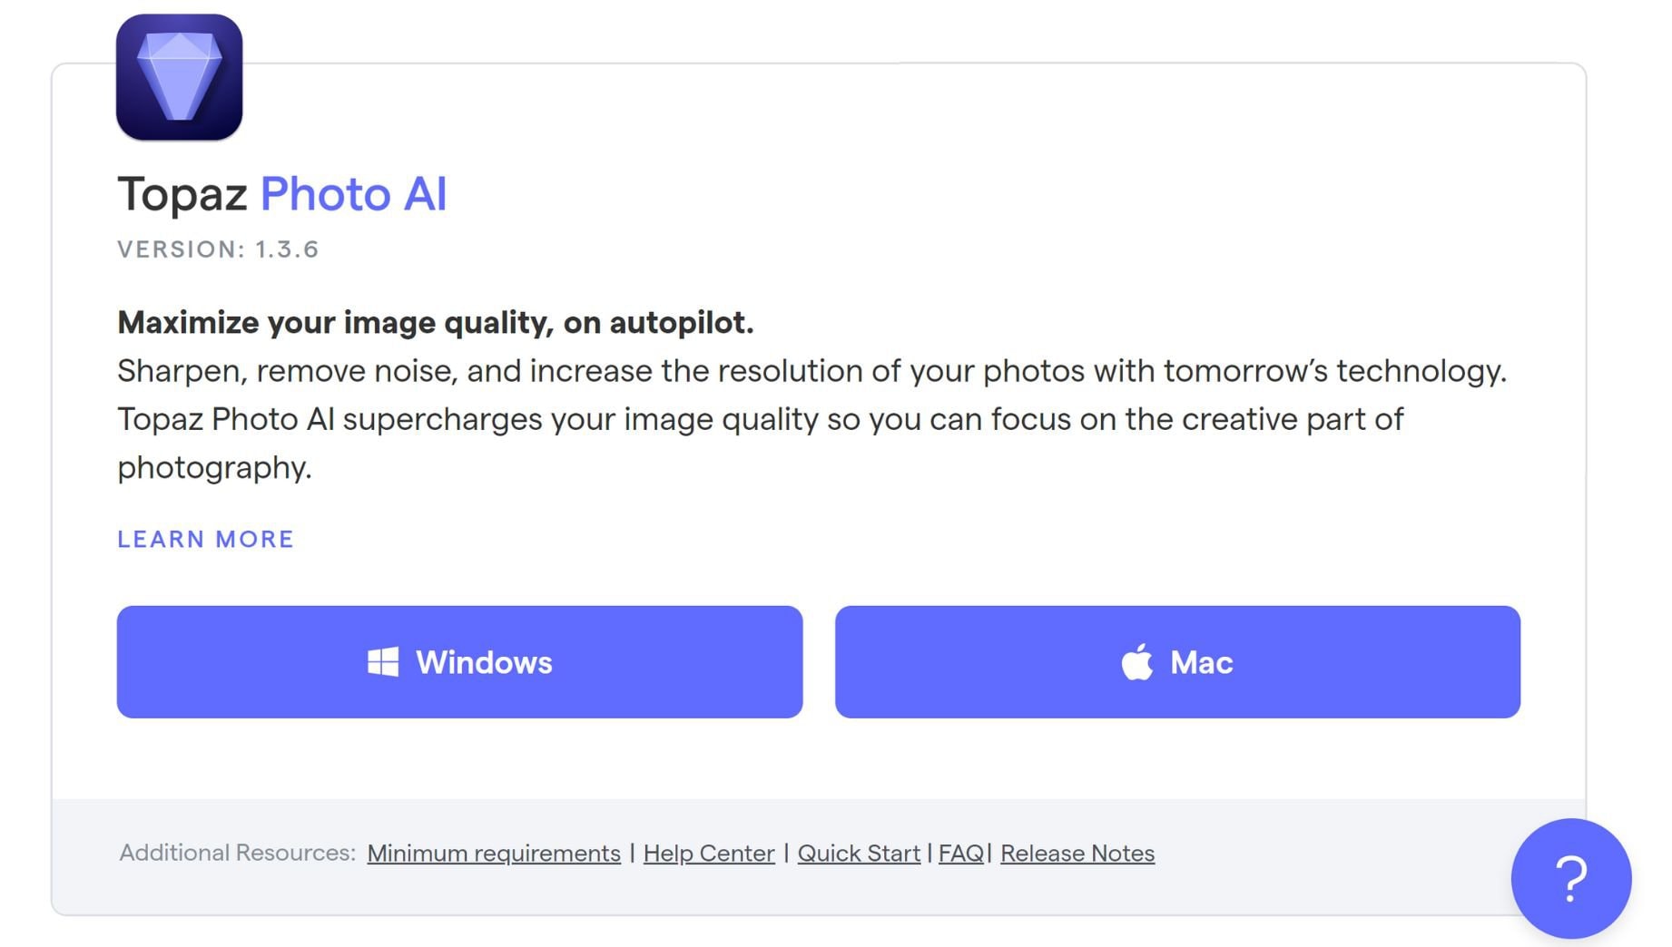Click the Windows logo on the download button
Screen dimensions: 1672x947
tap(382, 662)
